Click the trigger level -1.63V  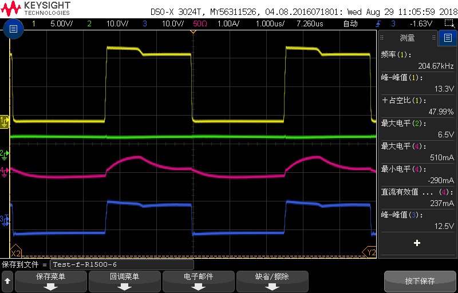coord(421,23)
